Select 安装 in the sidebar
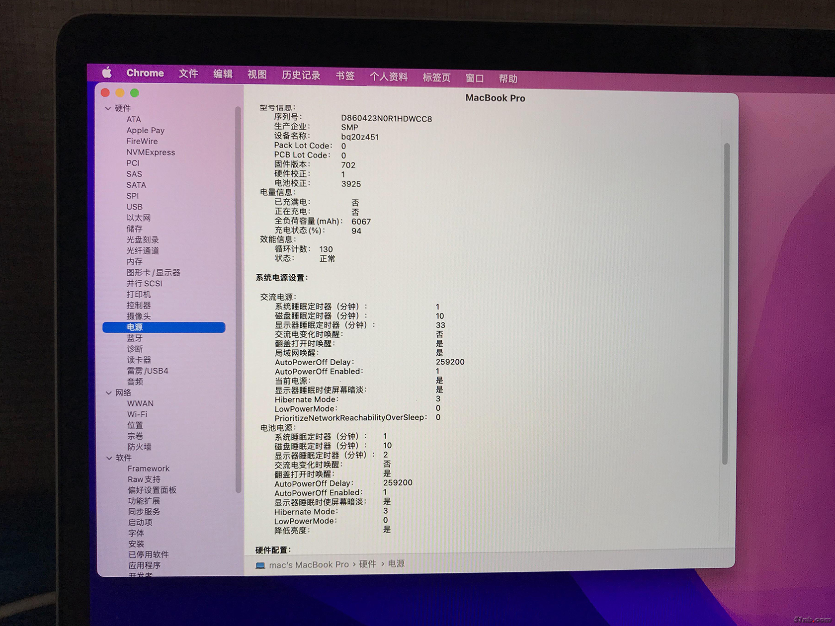 [136, 544]
